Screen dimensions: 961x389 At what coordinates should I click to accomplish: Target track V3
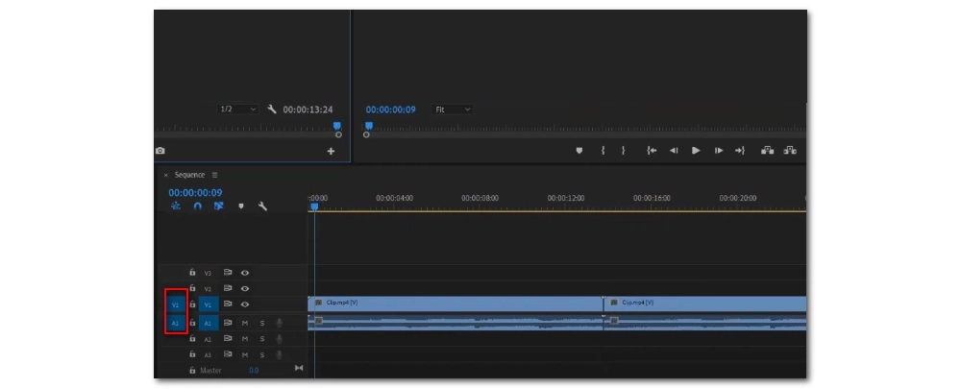point(208,273)
